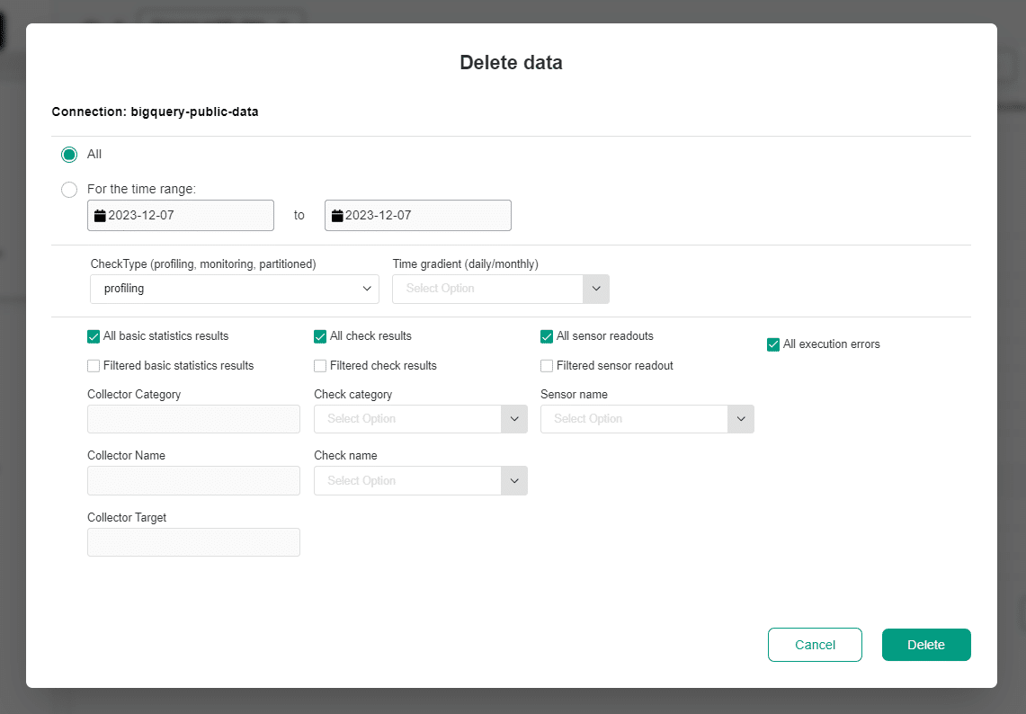The image size is (1026, 714).
Task: Uncheck All sensor readouts
Action: (546, 335)
